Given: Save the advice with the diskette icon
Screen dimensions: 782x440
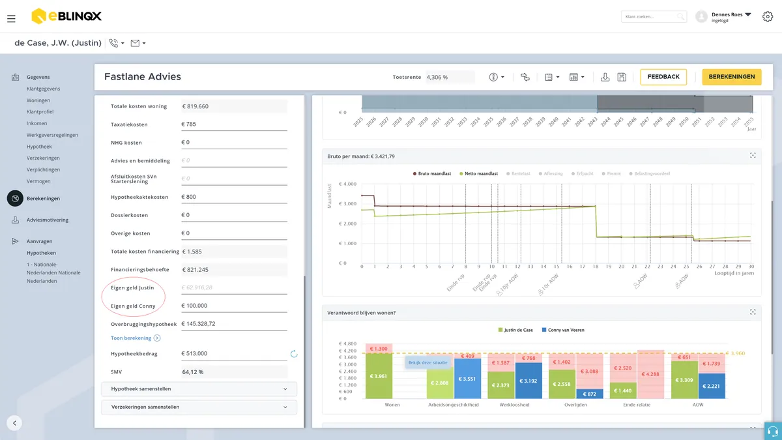Looking at the screenshot, I should 622,77.
